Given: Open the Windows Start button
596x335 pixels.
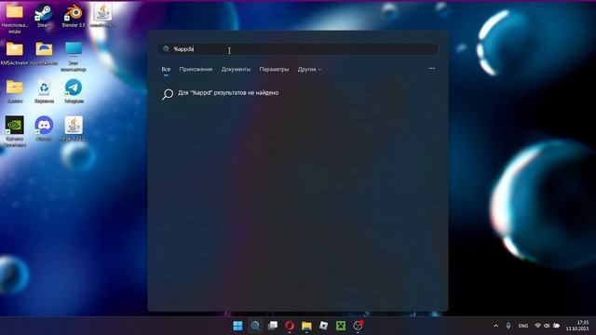Looking at the screenshot, I should pyautogui.click(x=238, y=326).
